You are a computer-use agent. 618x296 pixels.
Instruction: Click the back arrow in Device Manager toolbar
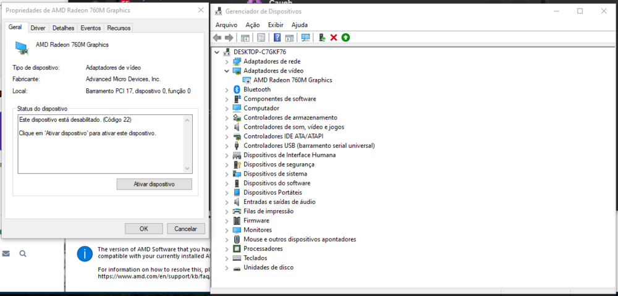[x=218, y=38]
